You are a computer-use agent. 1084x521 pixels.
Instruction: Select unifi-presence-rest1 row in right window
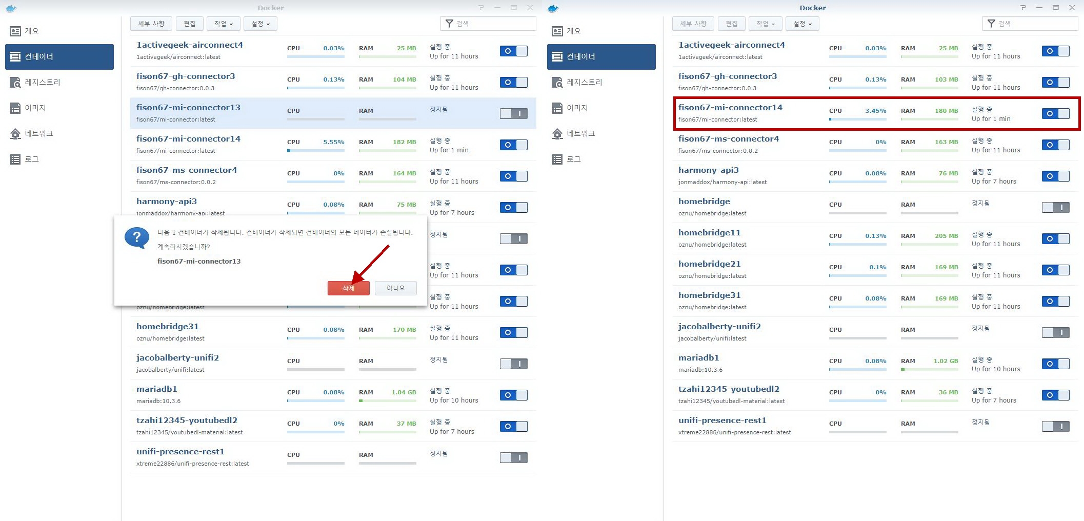(x=875, y=427)
